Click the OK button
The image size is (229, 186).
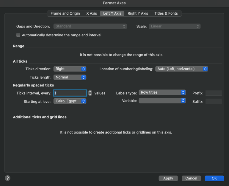(x=214, y=178)
